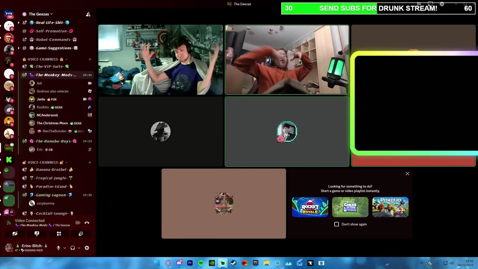Select user Eric in Bonobo-Boys channel

coord(60,149)
